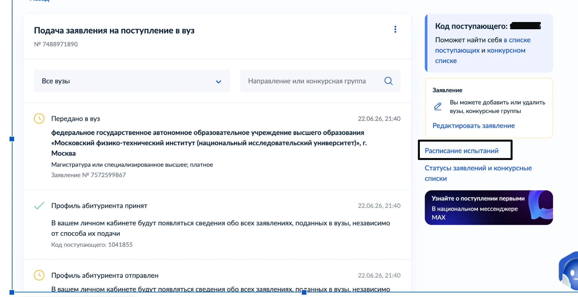578x297 pixels.
Task: Click Код поступающего: 1041855 text
Action: [x=92, y=244]
